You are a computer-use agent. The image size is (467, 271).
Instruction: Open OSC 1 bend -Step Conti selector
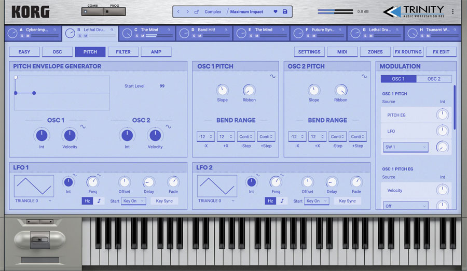[x=246, y=137]
